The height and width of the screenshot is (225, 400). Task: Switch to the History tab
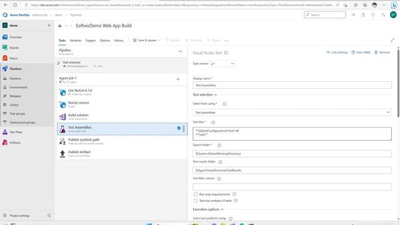pos(119,40)
